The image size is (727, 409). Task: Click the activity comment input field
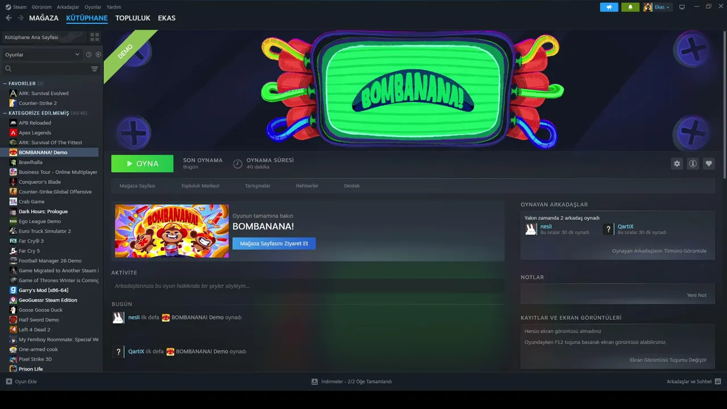click(307, 286)
